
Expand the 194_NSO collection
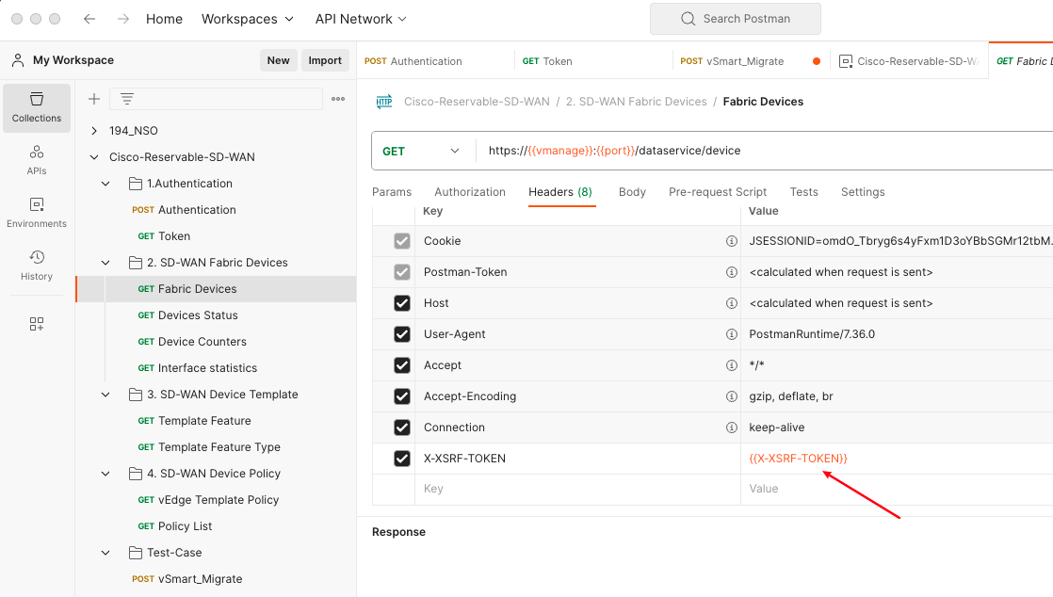pyautogui.click(x=94, y=131)
